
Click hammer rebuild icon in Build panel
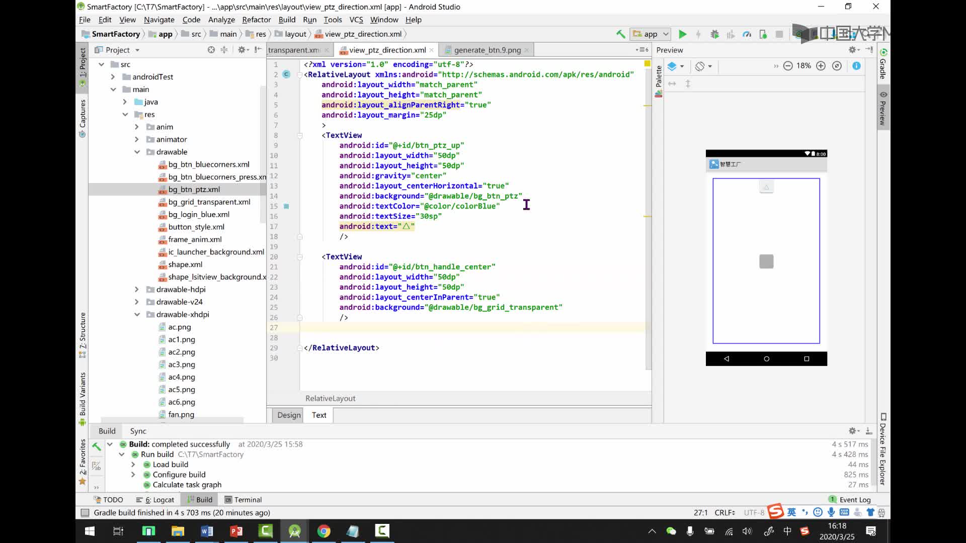tap(97, 446)
